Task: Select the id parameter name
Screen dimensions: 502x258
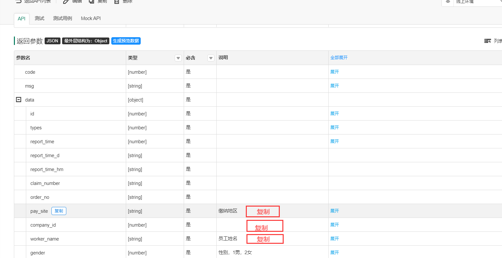Action: tap(32, 114)
